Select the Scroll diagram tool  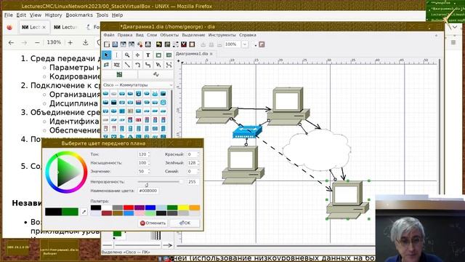pos(137,55)
